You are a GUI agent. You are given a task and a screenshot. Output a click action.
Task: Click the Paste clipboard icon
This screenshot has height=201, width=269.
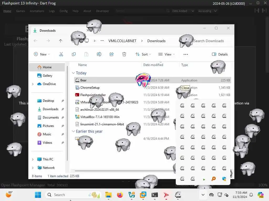86,54
